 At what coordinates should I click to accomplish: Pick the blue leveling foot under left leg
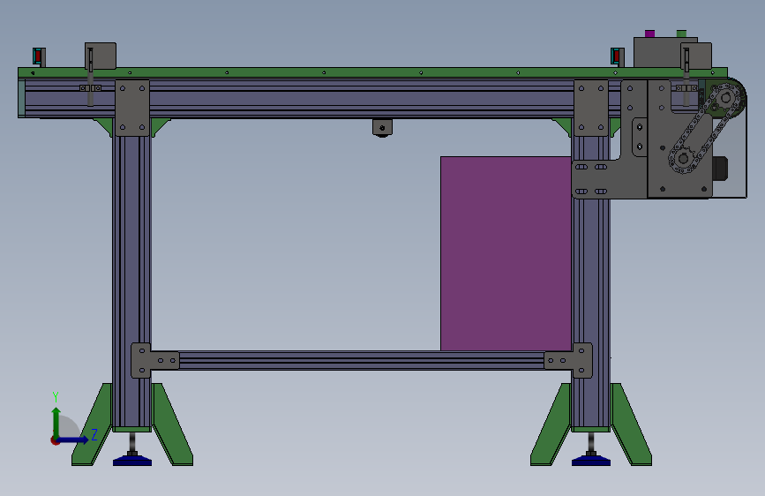[132, 461]
